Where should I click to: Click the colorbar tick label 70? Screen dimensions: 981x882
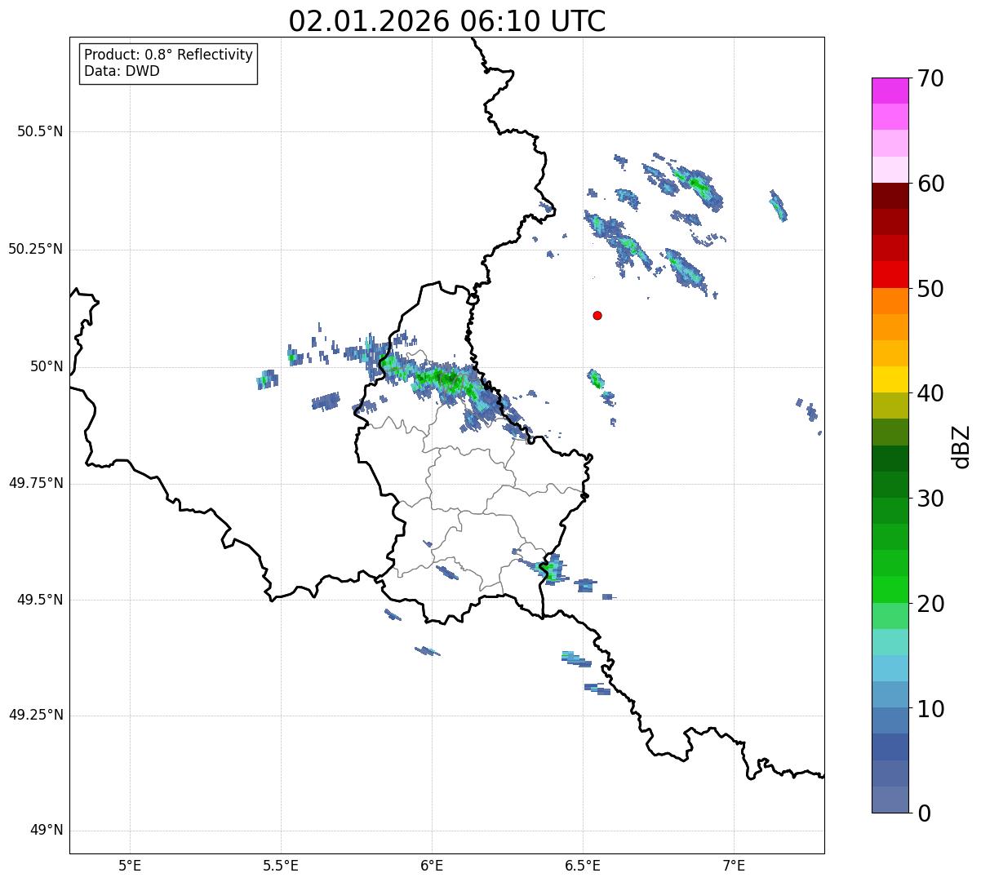click(931, 78)
